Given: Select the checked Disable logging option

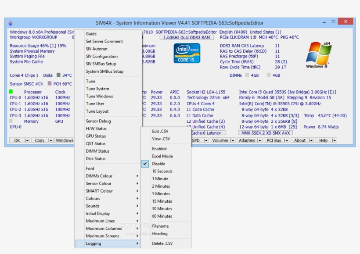Looking at the screenshot, I should 166,164.
